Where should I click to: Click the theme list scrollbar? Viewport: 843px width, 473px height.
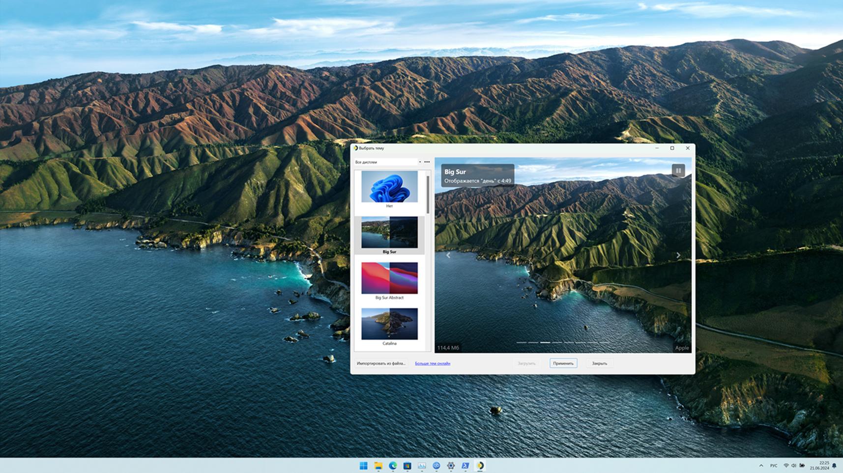coord(428,195)
